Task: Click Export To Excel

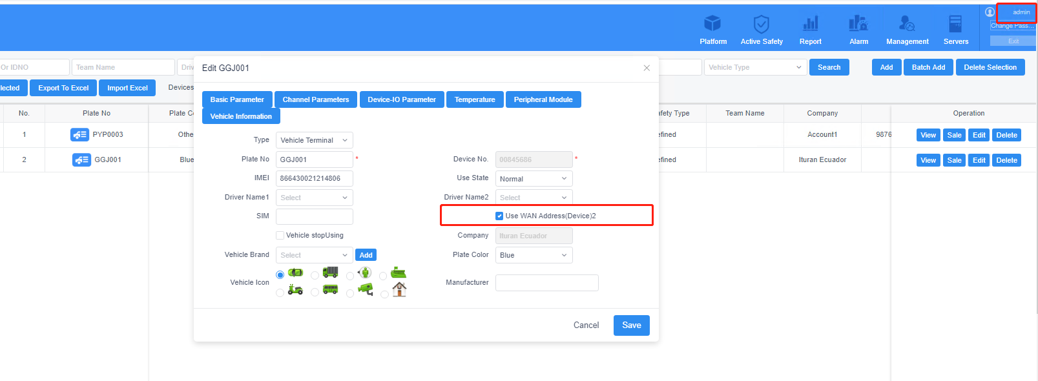Action: (63, 88)
